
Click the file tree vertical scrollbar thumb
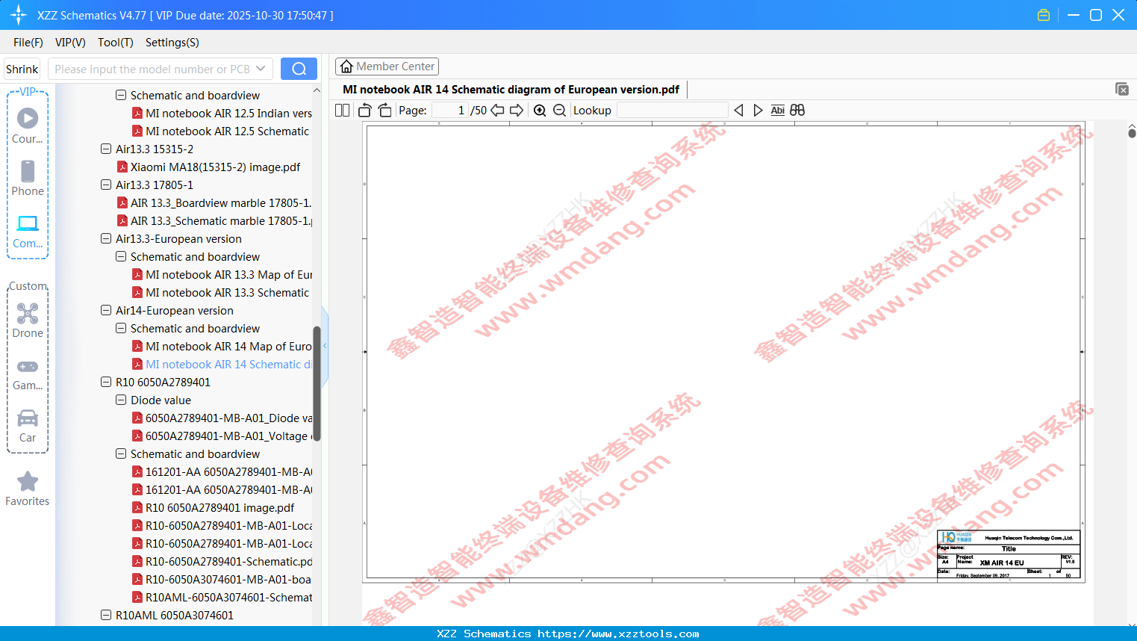tap(317, 383)
